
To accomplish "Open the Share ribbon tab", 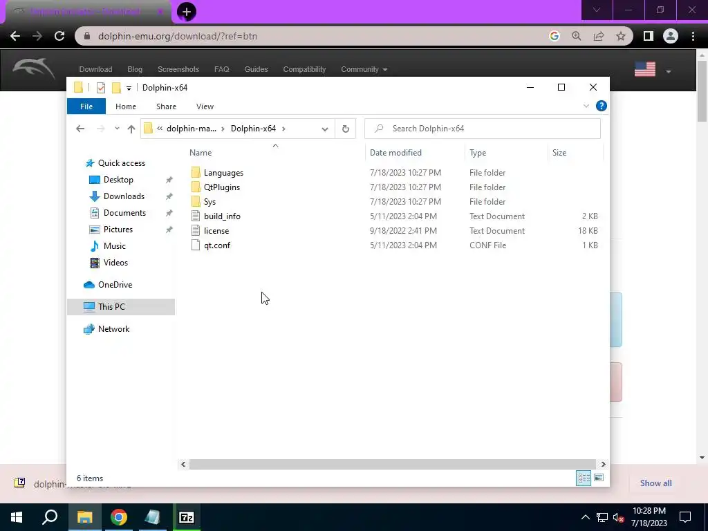I will coord(166,106).
